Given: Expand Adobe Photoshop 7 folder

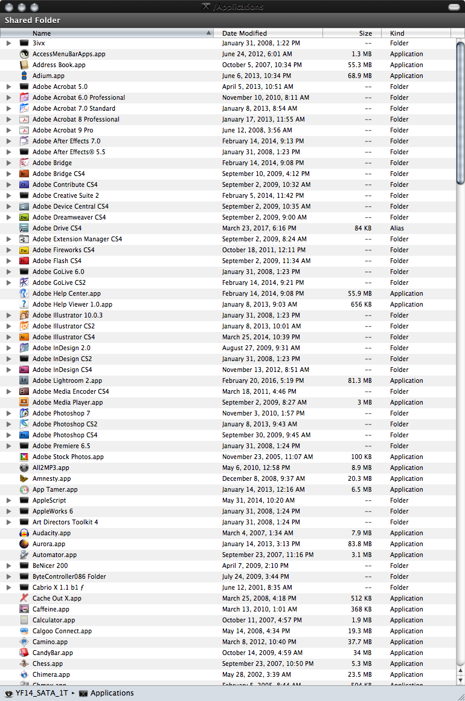Looking at the screenshot, I should (8, 413).
